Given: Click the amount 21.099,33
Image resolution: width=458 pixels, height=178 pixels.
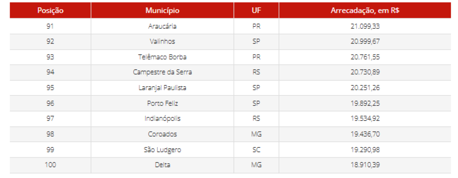Looking at the screenshot, I should (x=365, y=26).
